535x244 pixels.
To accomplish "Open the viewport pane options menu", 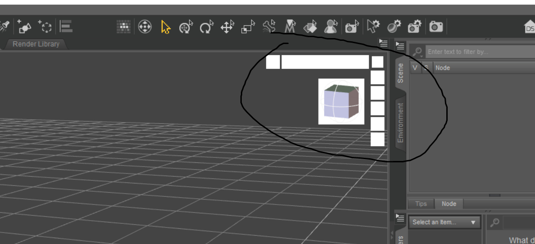I will (x=383, y=43).
